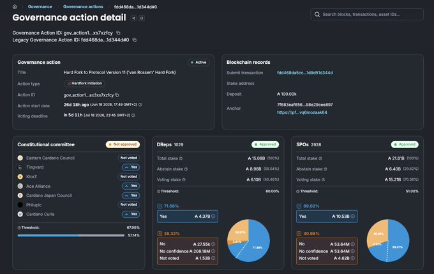
Task: Select DReps No percentage 28.32%
Action: 172,234
